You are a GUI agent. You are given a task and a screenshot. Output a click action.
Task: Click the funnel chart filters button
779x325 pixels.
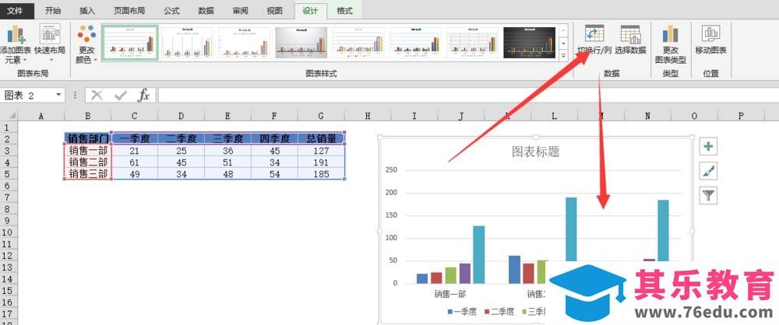(708, 195)
